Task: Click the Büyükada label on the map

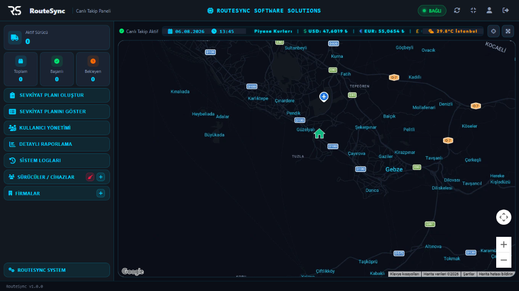Action: (214, 135)
